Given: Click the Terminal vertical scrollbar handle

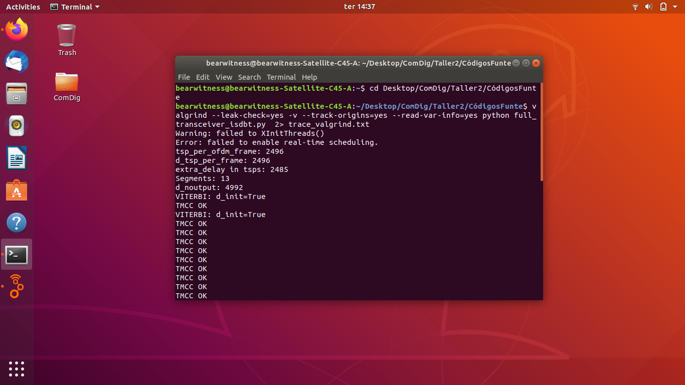Looking at the screenshot, I should tap(542, 132).
